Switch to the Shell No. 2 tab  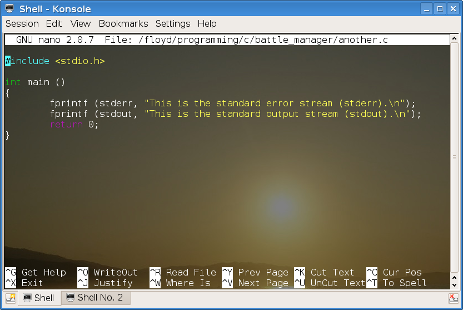(x=96, y=297)
